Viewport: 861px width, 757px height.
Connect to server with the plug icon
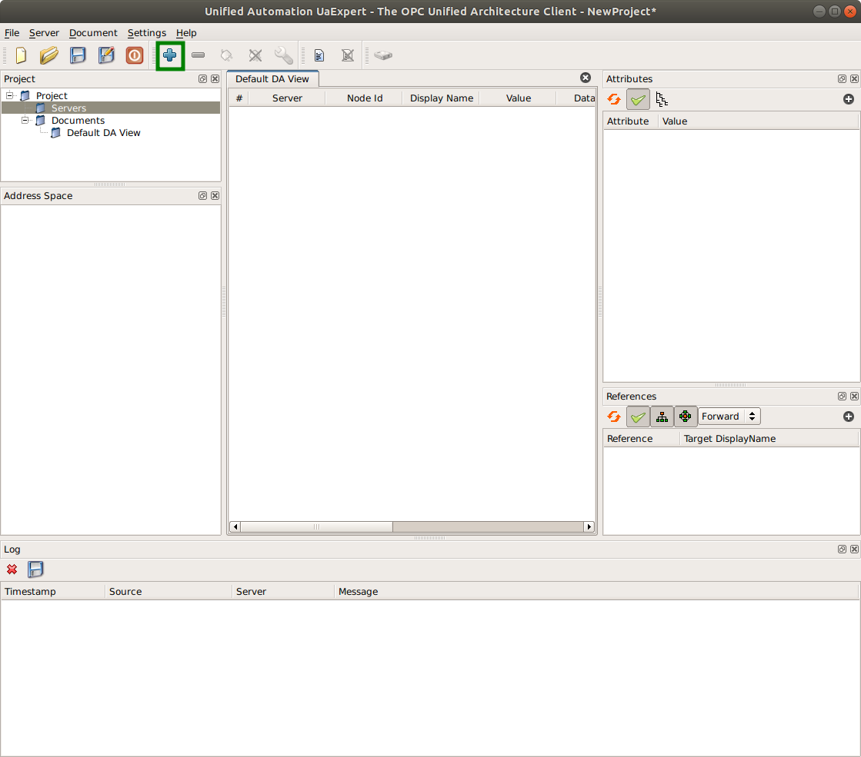tap(226, 55)
